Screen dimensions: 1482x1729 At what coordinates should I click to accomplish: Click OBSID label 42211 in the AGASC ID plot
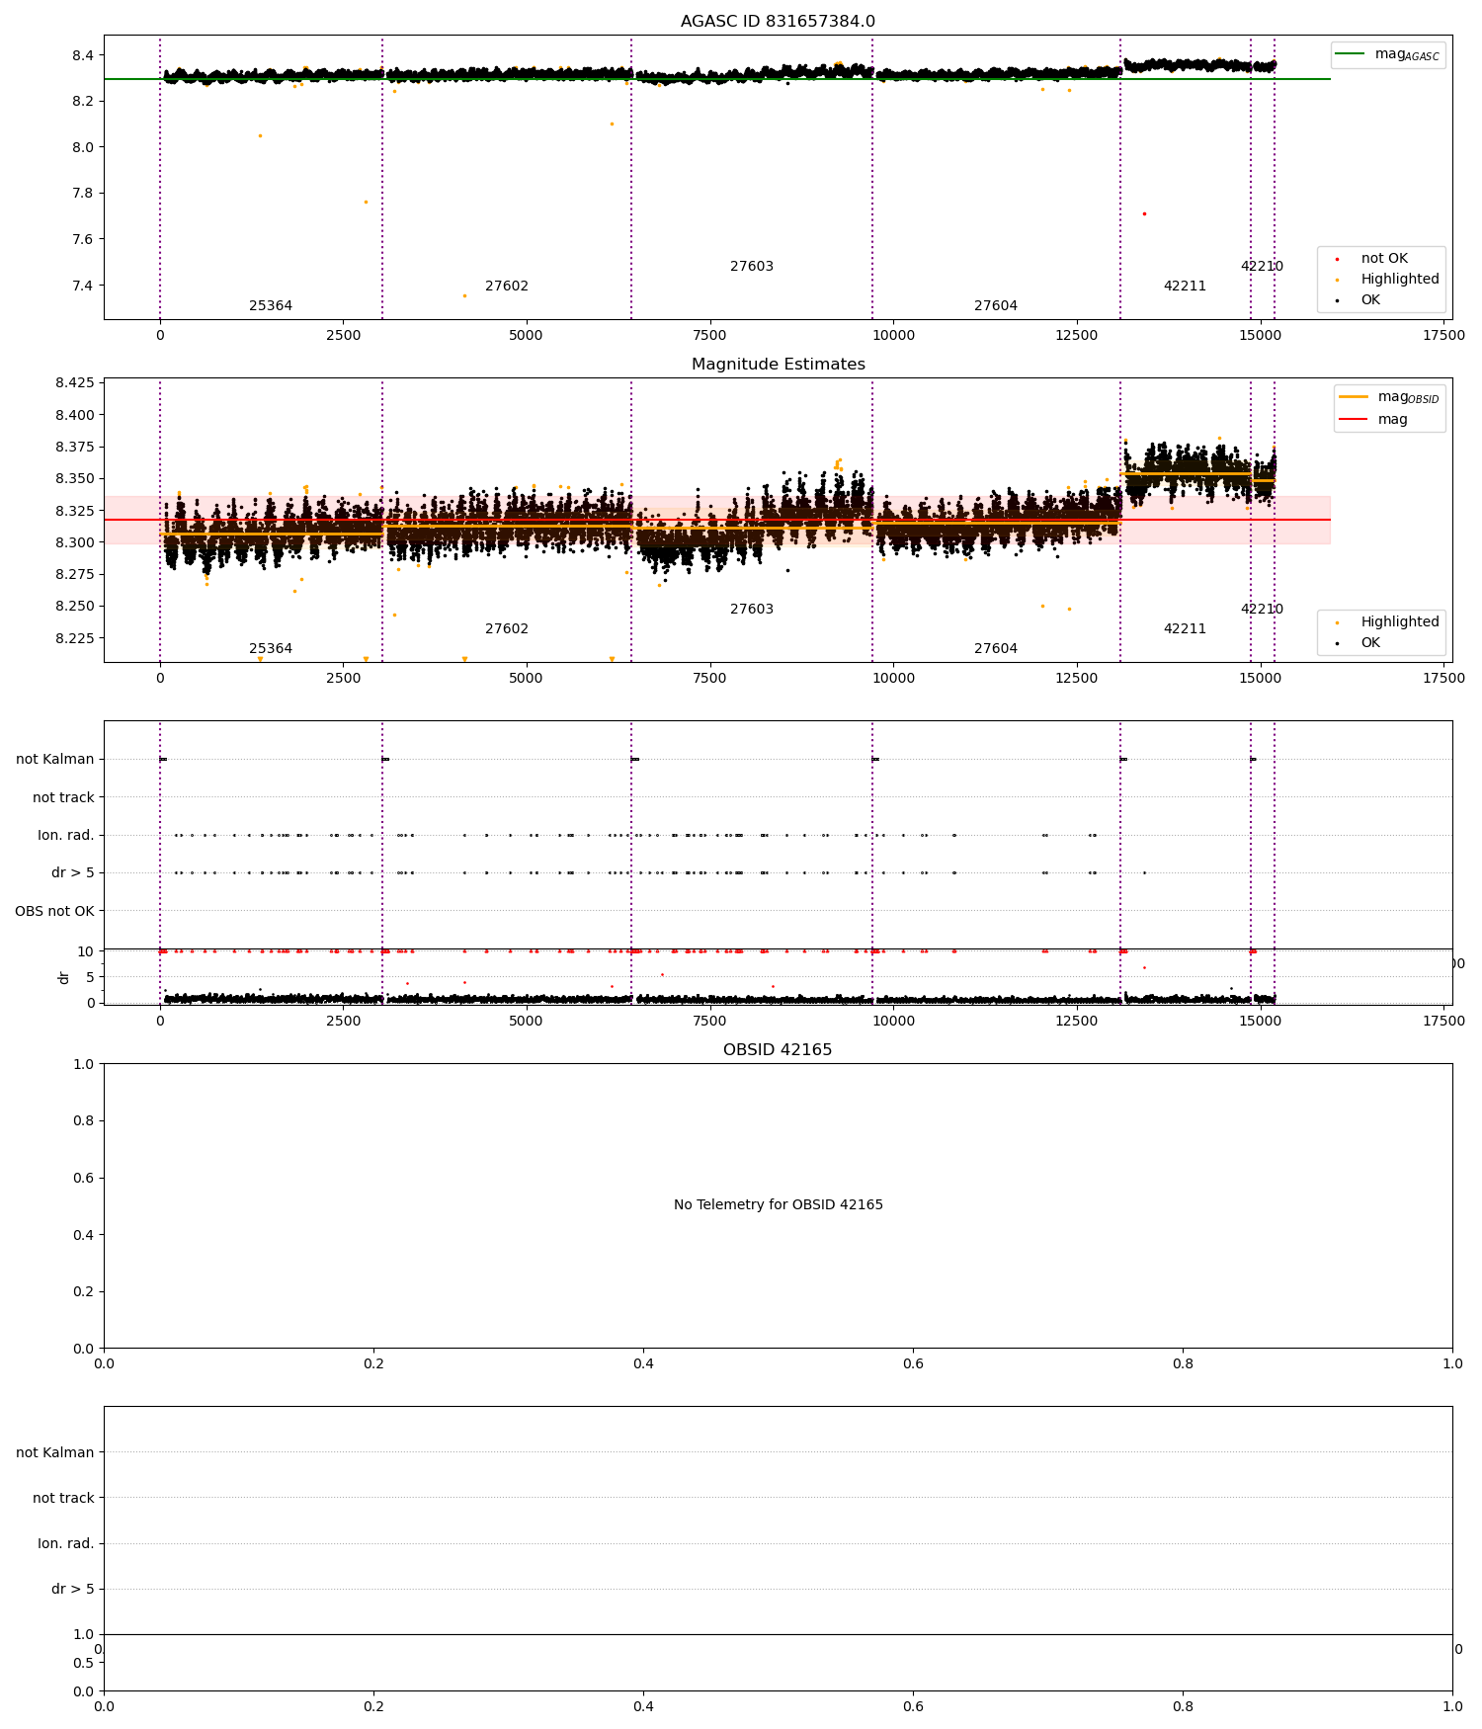[x=1185, y=287]
